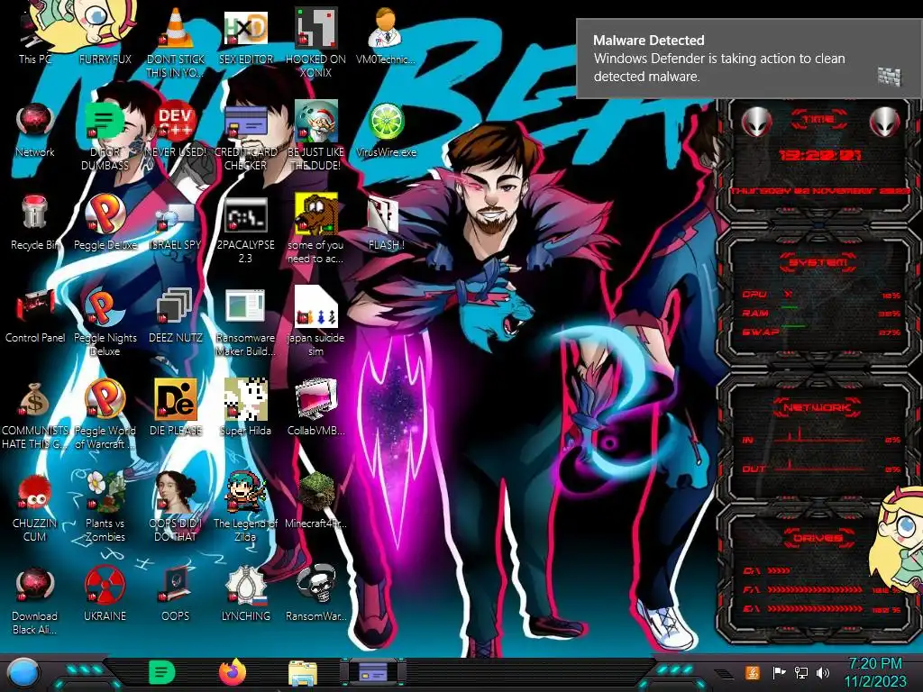Open the Download Black Ali... shortcut
Screen dimensions: 923x692
click(35, 601)
